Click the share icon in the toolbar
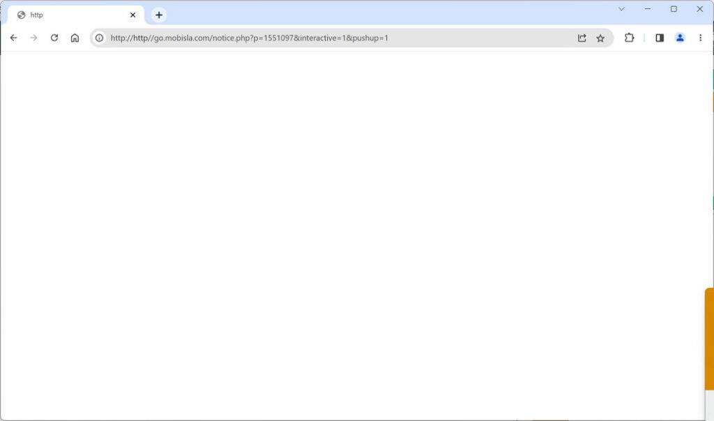 pos(582,38)
